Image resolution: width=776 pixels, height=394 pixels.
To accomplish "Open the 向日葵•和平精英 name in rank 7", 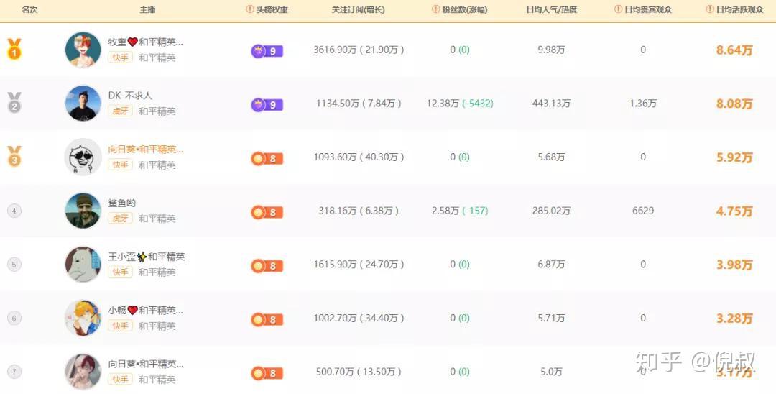I will pos(146,365).
